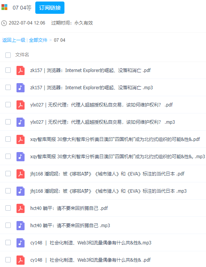
Task: Click the 订阅链接 button
Action: 50,8
